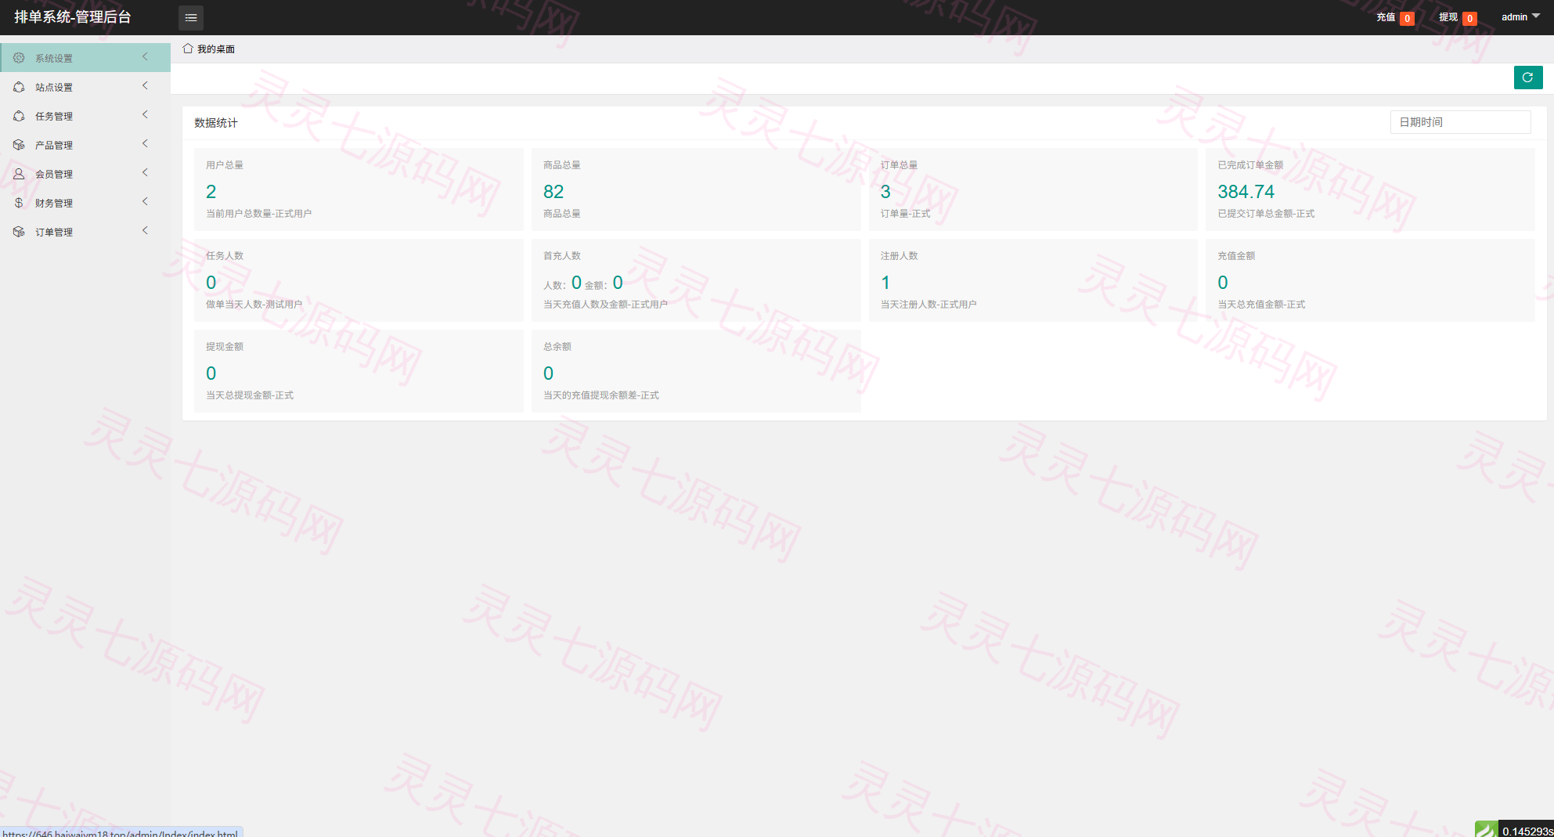Click the 充值 orange count badge

pyautogui.click(x=1407, y=18)
